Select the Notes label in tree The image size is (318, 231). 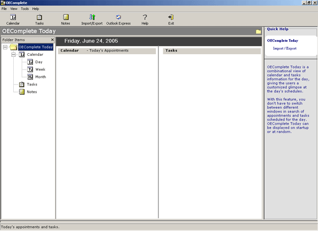[x=32, y=92]
